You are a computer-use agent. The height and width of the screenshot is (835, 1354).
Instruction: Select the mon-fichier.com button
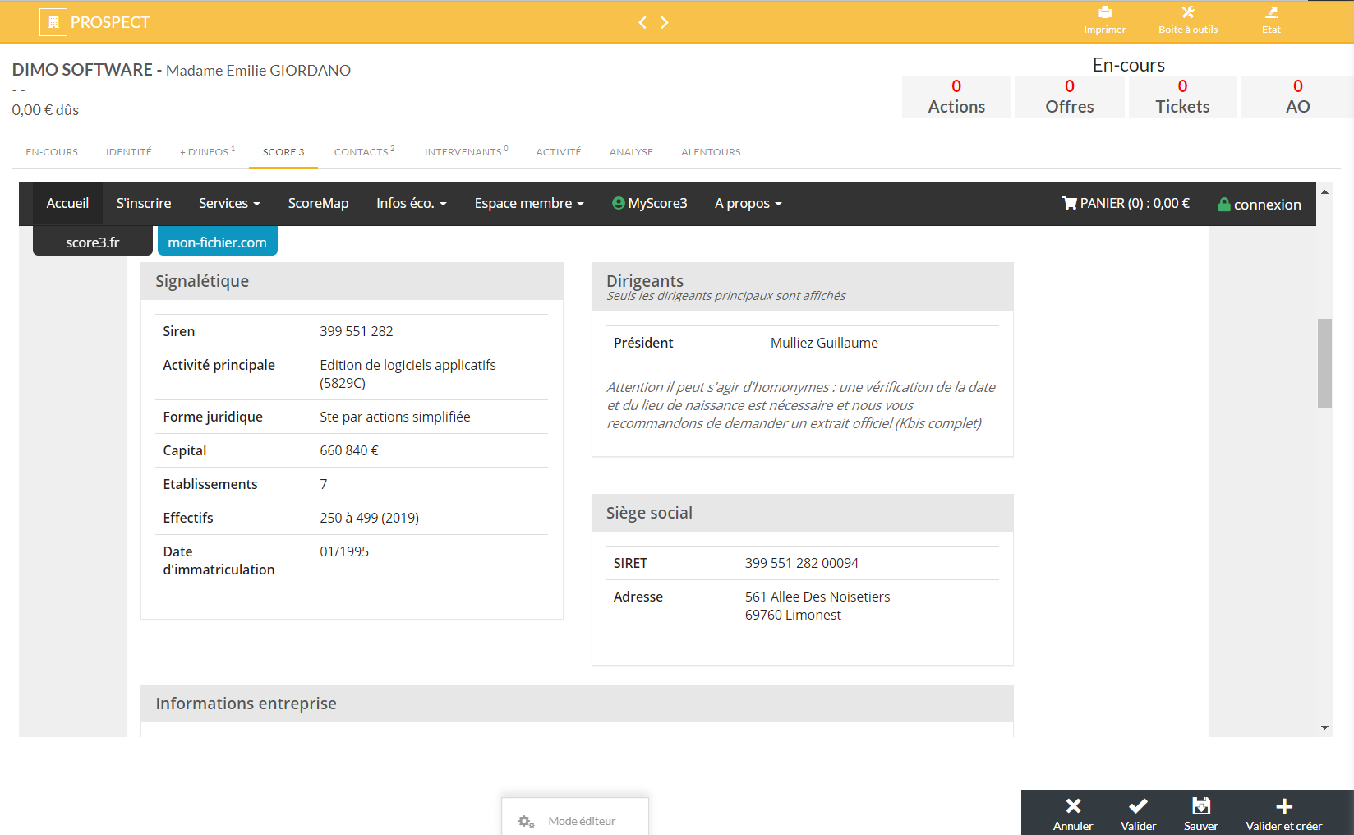pos(217,242)
